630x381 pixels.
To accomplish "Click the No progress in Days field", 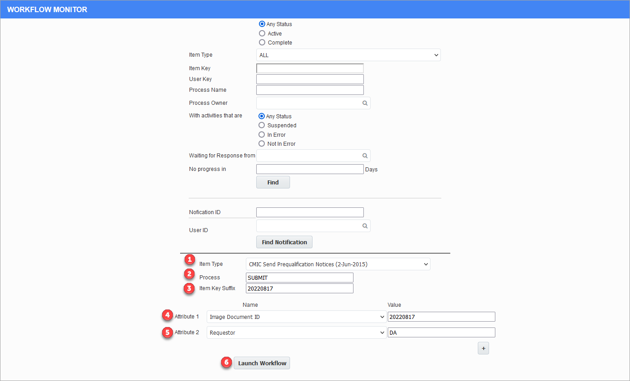I will [309, 169].
